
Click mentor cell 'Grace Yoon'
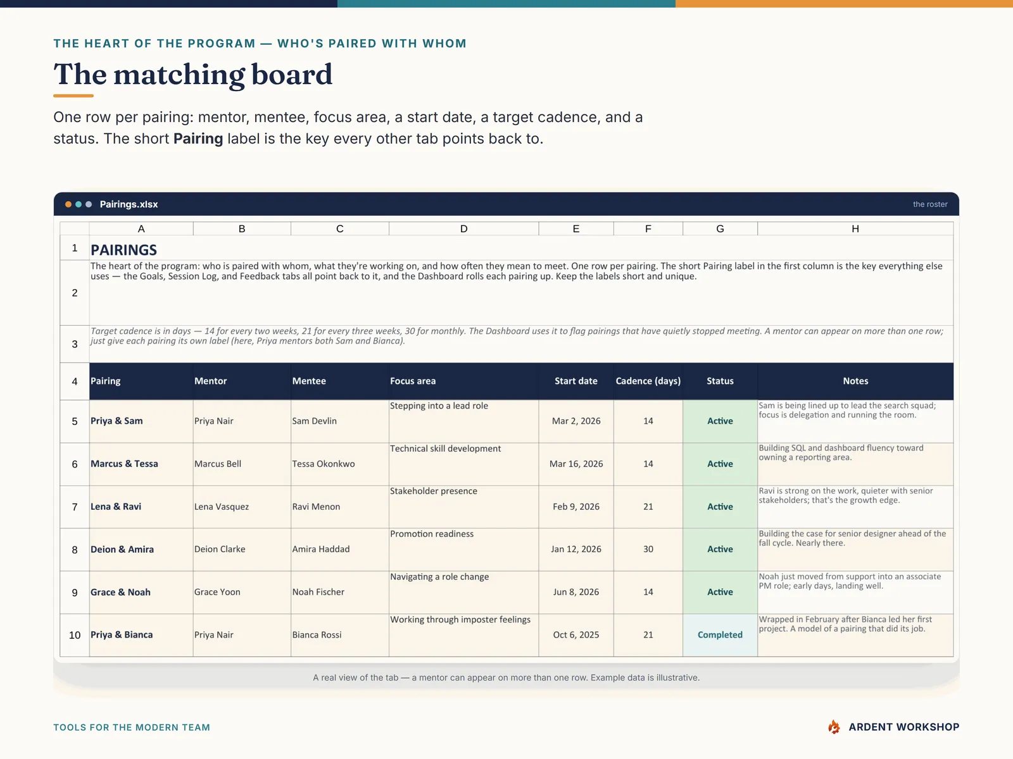click(242, 593)
